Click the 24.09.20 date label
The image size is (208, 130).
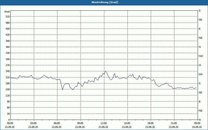197,127
